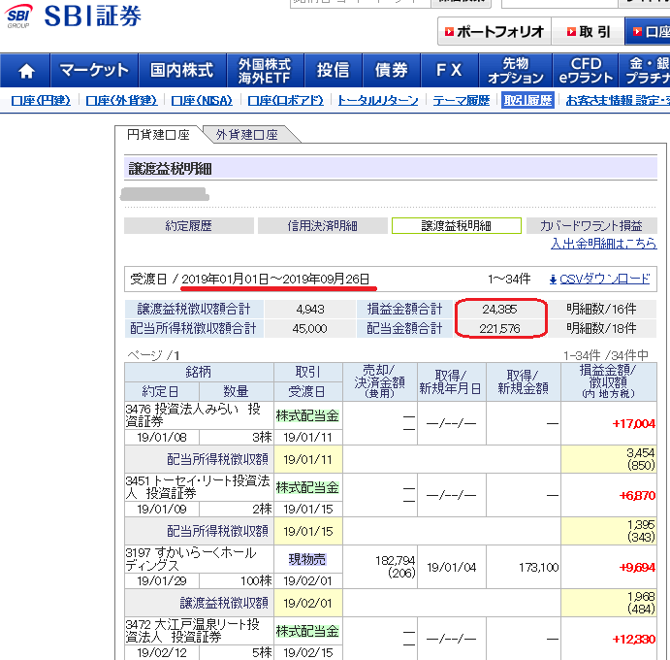Click the +9,694 profit value
Image resolution: width=670 pixels, height=660 pixels.
[x=637, y=567]
